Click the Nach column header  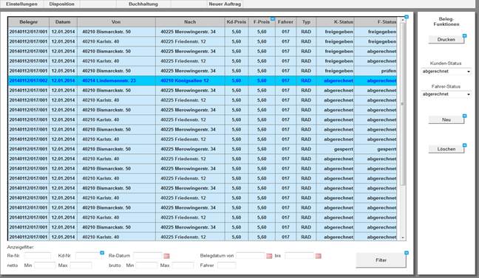click(x=190, y=22)
